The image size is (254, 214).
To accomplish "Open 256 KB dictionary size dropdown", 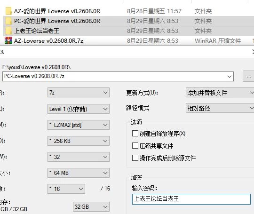I will click(79, 141).
